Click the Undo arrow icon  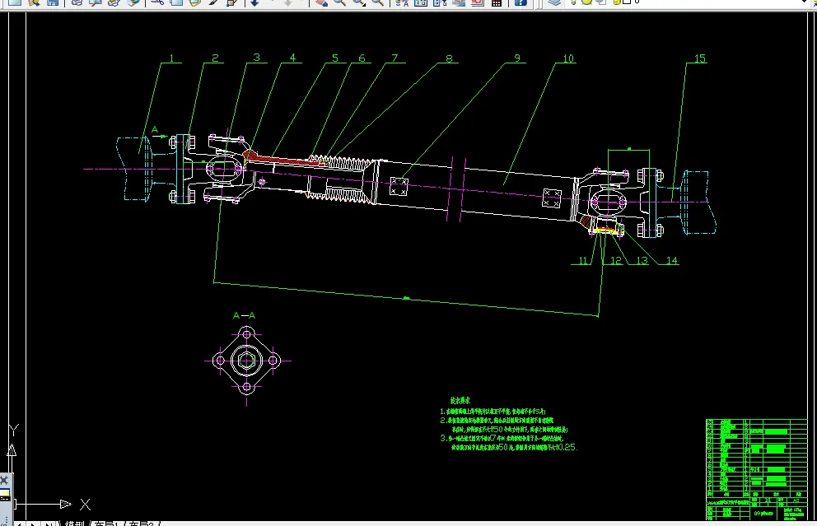(x=254, y=2)
